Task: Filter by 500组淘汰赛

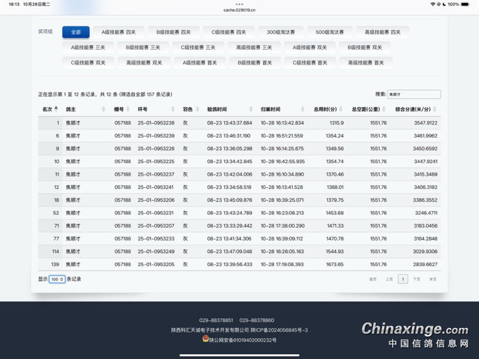Action: click(x=330, y=32)
